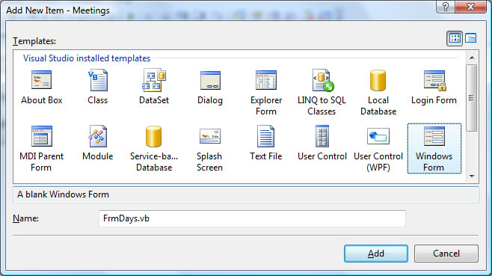Select the Dialog template icon

click(210, 80)
